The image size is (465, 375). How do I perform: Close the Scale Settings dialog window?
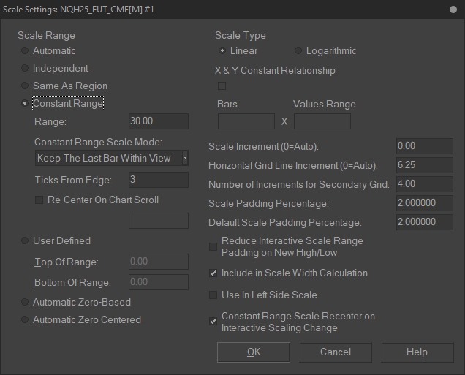pos(453,10)
